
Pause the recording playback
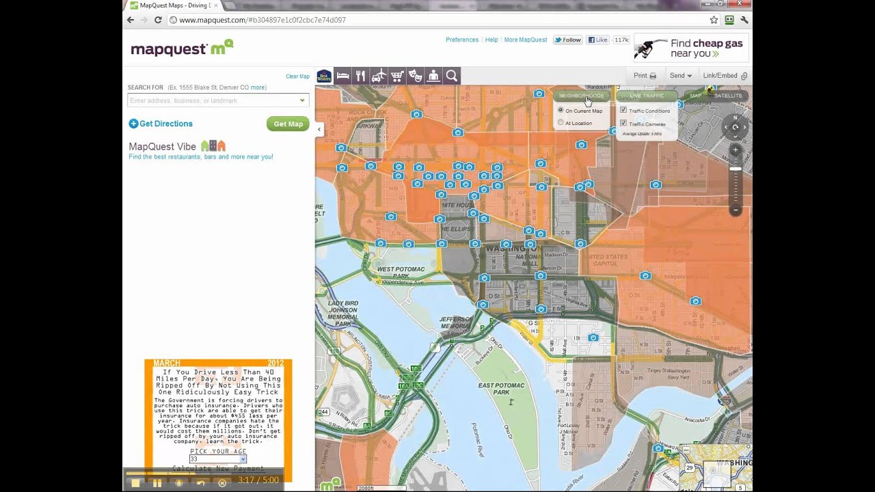click(x=157, y=483)
